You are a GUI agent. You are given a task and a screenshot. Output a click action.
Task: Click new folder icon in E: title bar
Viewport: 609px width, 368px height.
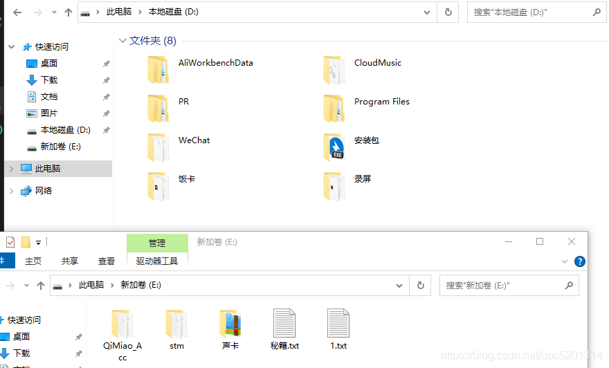[26, 242]
